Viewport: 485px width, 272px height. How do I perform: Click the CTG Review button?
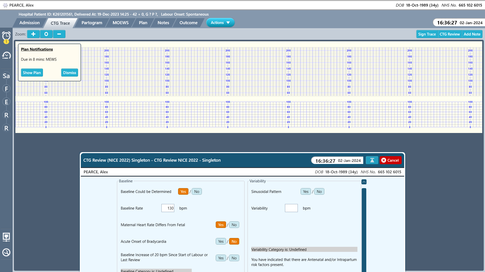coord(450,34)
